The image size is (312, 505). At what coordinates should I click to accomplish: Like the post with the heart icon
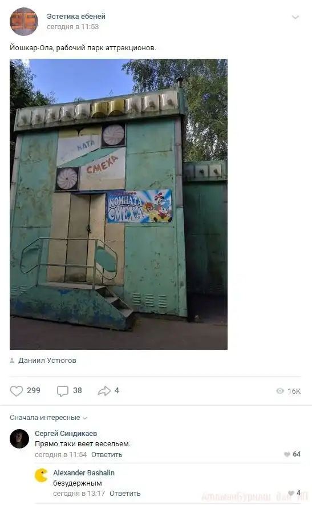coord(17,391)
